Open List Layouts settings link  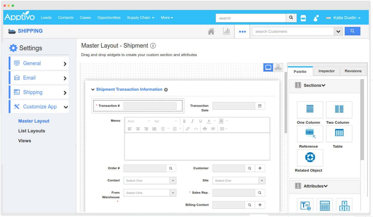click(x=31, y=131)
